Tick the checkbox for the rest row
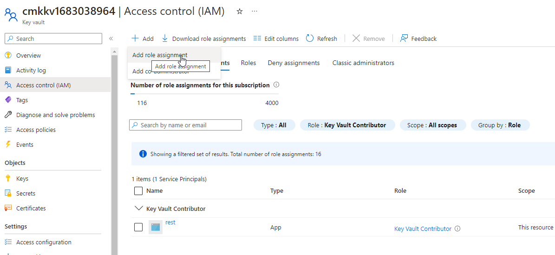The image size is (555, 255). 138,227
